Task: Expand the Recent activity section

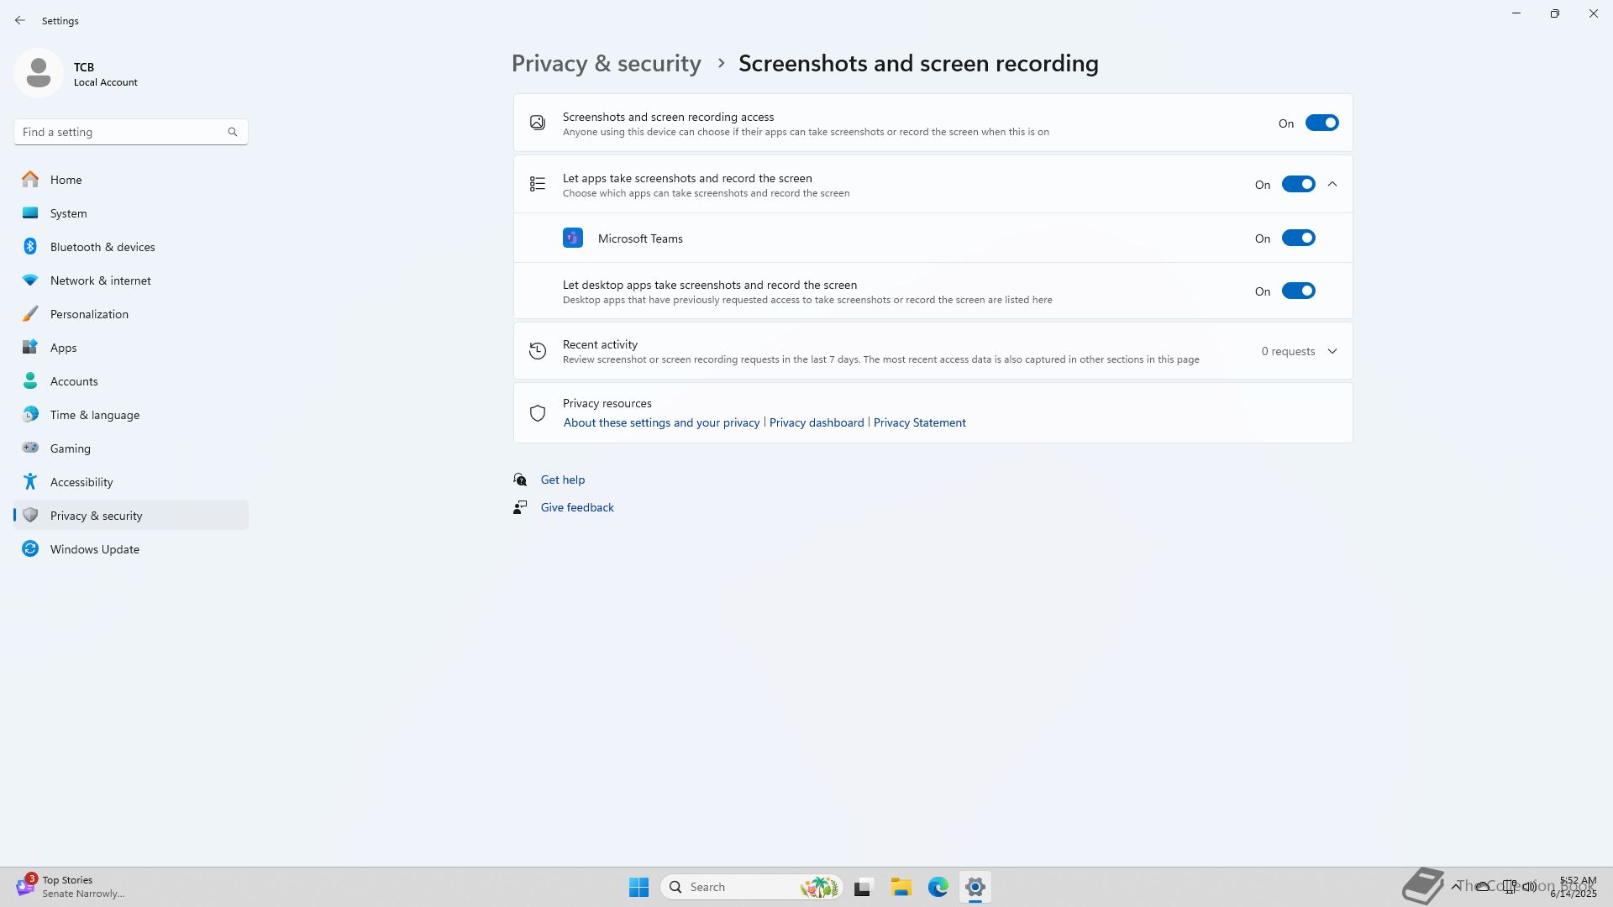Action: (1332, 351)
